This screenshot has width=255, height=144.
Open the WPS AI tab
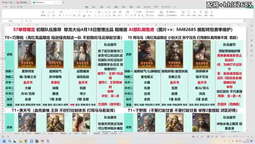[166, 7]
